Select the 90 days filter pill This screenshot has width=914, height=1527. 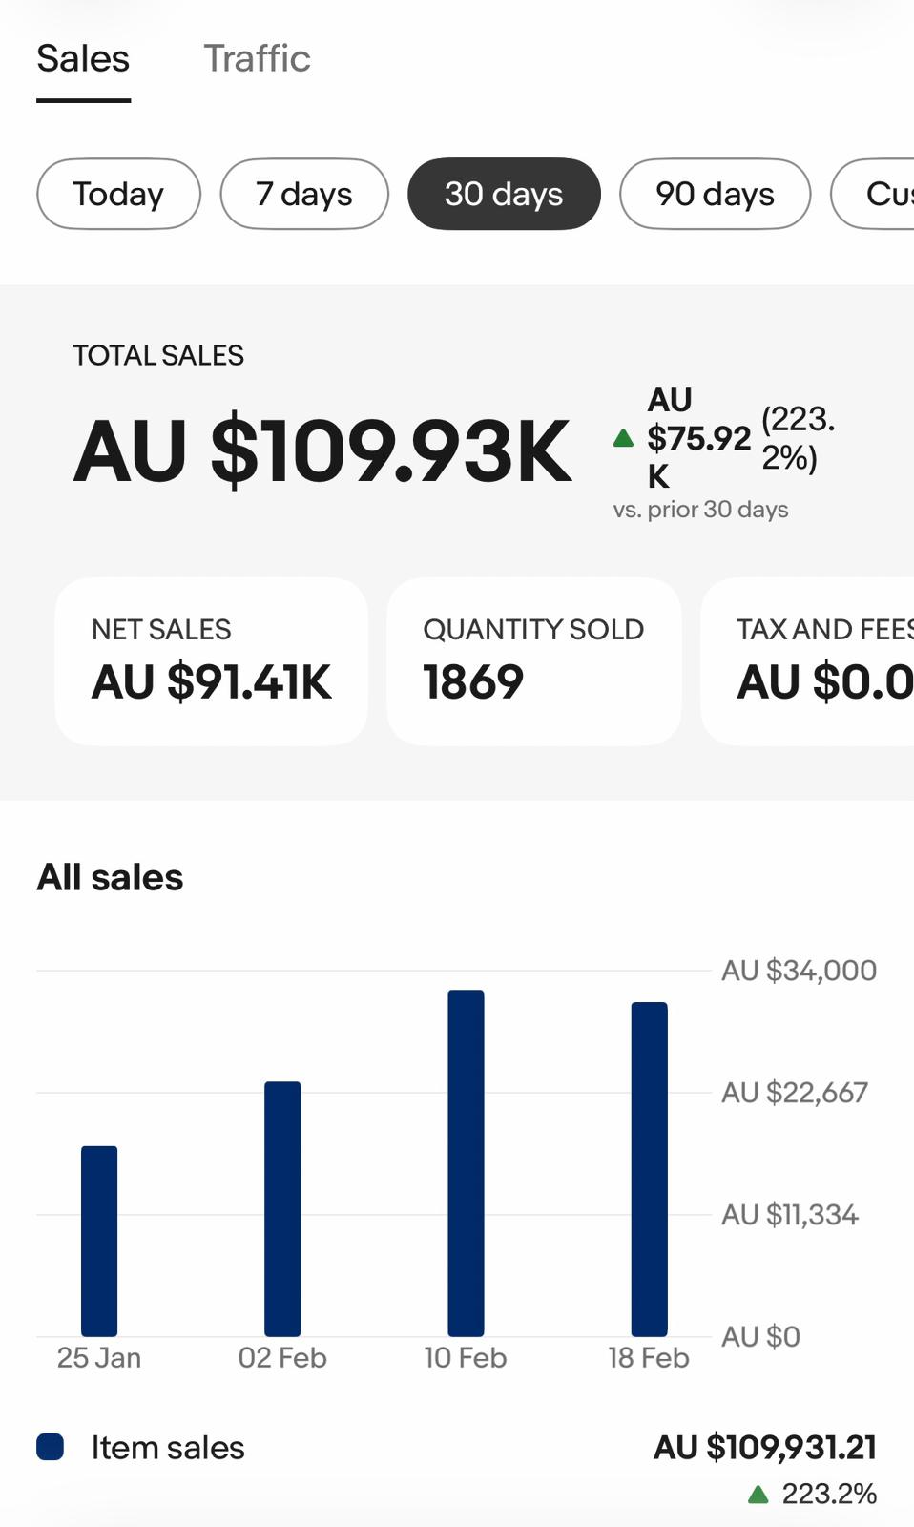(x=714, y=194)
